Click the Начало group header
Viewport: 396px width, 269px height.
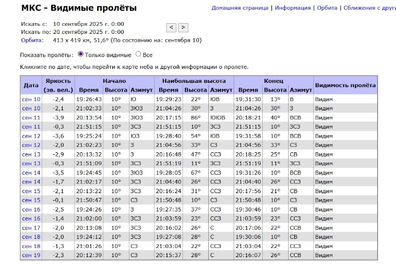point(114,81)
